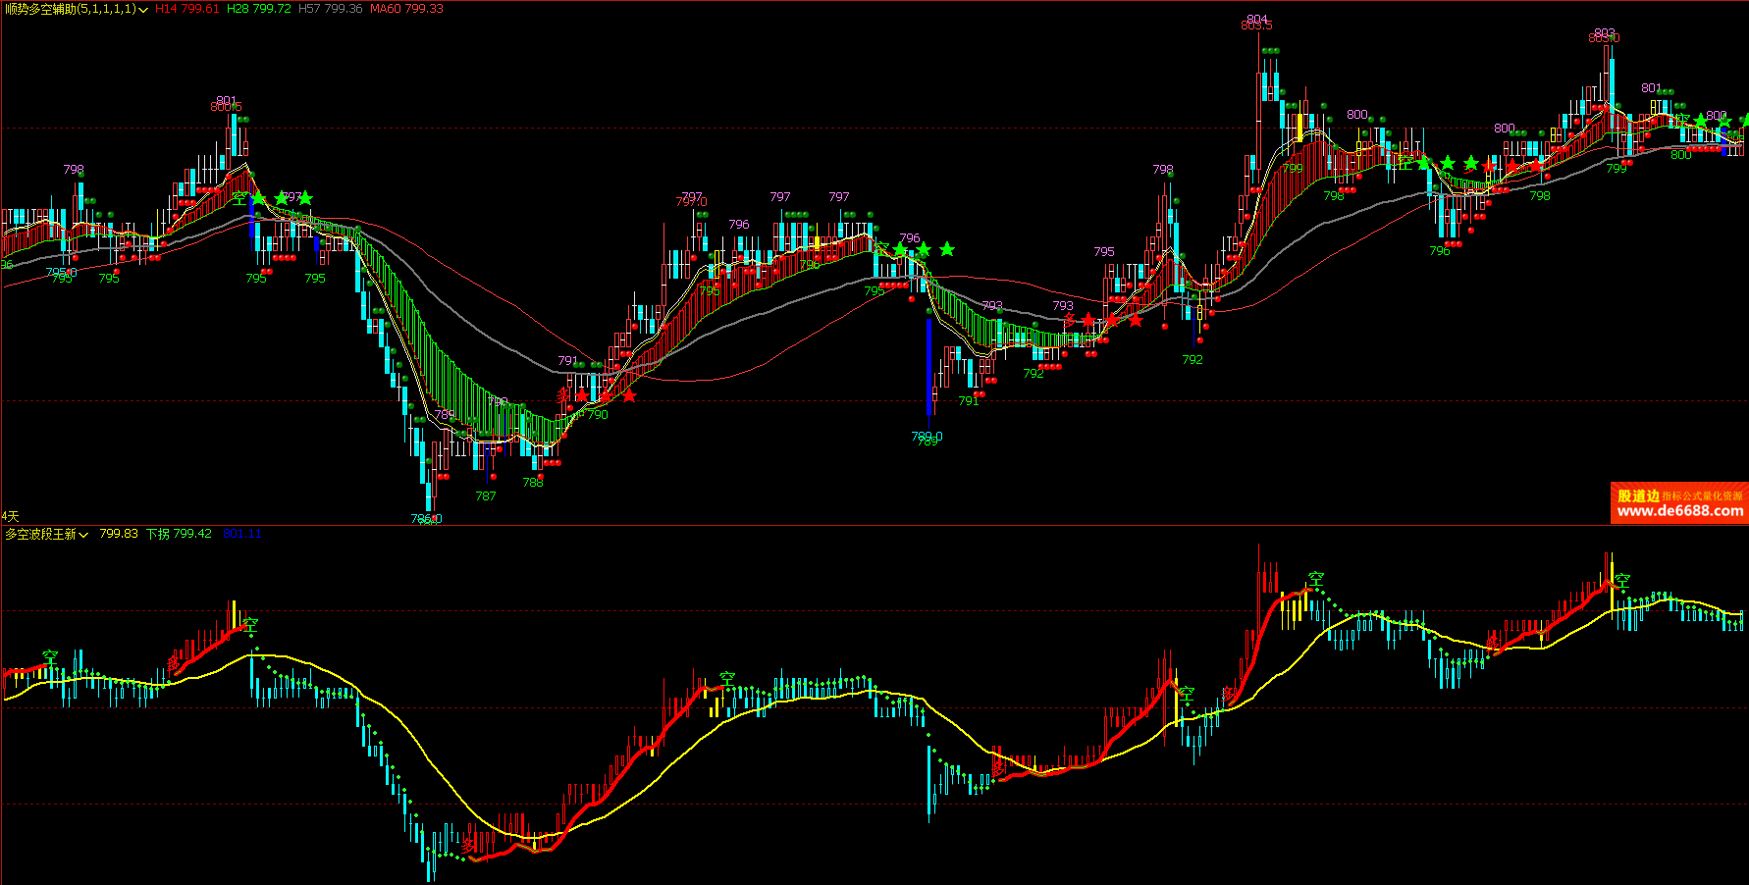Click the 下拐 799.42 legend in lower panel
Viewport: 1749px width, 885px height.
pyautogui.click(x=179, y=534)
